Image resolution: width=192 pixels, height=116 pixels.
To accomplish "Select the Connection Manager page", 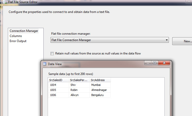I will click(x=24, y=31).
